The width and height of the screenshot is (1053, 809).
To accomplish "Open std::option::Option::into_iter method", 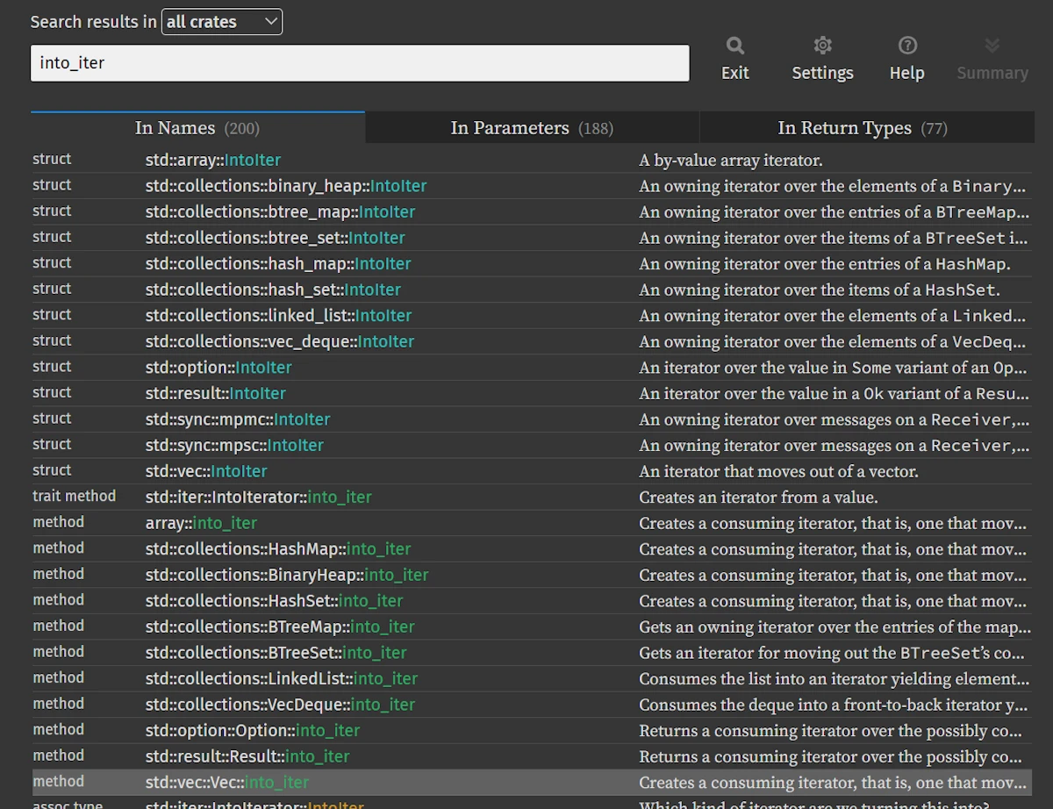I will [253, 730].
